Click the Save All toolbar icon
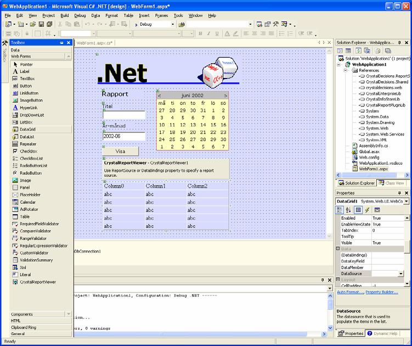 pos(49,25)
